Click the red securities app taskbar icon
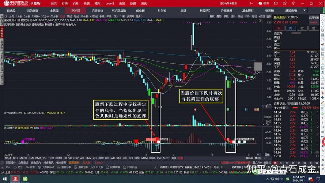The image size is (325, 183). [x=15, y=179]
